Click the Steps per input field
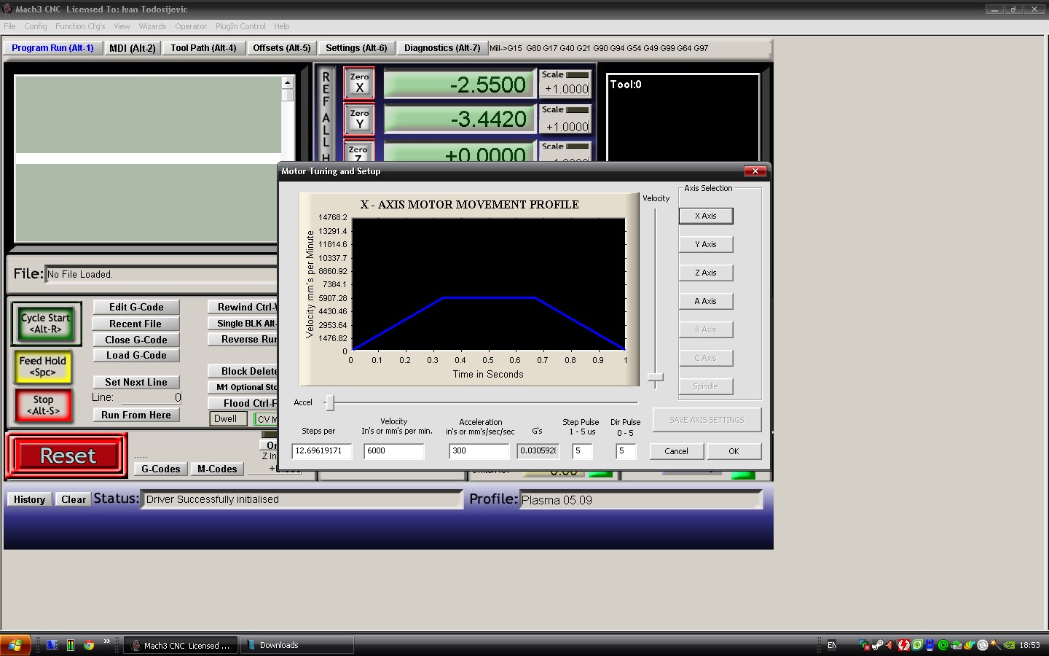 pyautogui.click(x=321, y=451)
